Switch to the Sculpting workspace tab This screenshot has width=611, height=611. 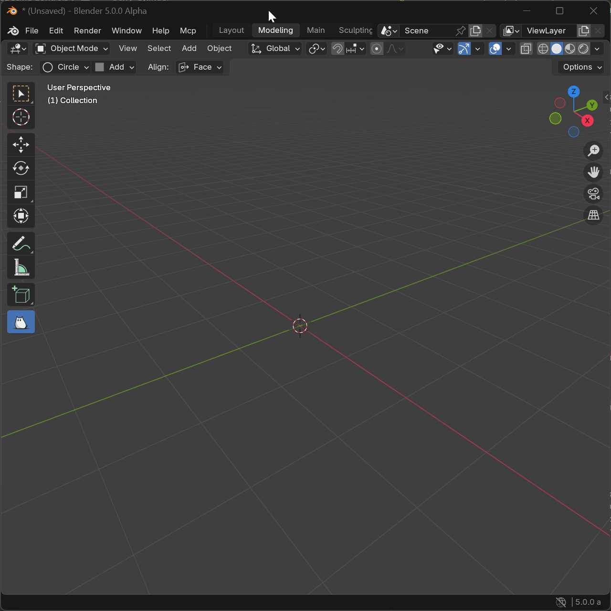355,31
